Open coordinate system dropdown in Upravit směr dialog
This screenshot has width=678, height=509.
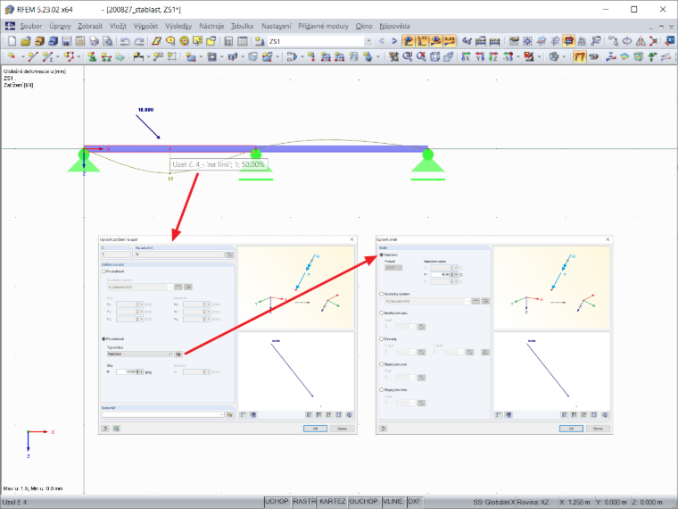click(x=427, y=301)
